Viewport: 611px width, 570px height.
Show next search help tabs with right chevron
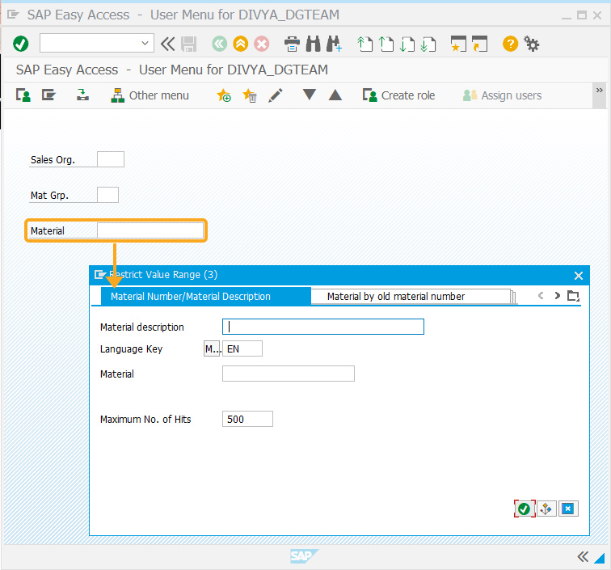(x=557, y=296)
